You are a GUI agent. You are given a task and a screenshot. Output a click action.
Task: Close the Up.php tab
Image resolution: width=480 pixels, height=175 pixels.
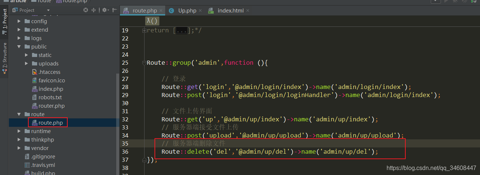click(201, 11)
